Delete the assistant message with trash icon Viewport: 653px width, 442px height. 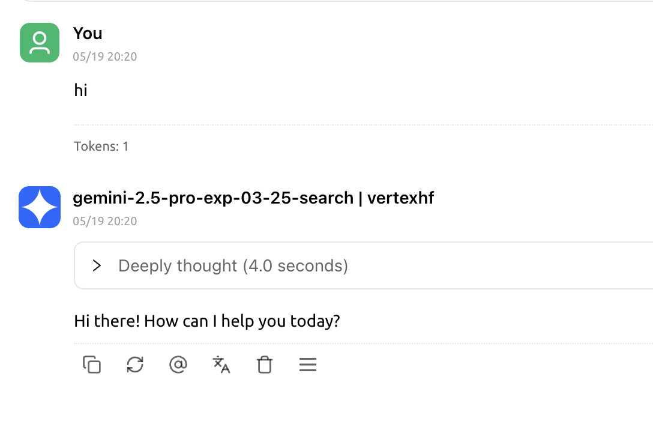point(265,365)
